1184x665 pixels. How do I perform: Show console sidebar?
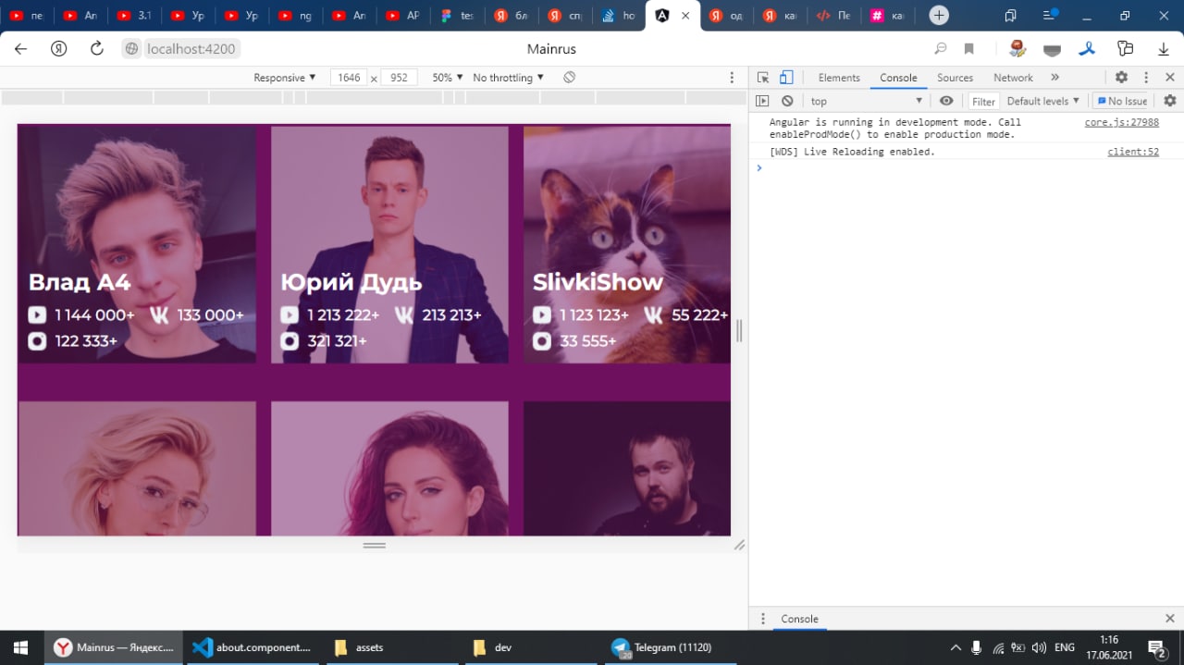point(762,101)
